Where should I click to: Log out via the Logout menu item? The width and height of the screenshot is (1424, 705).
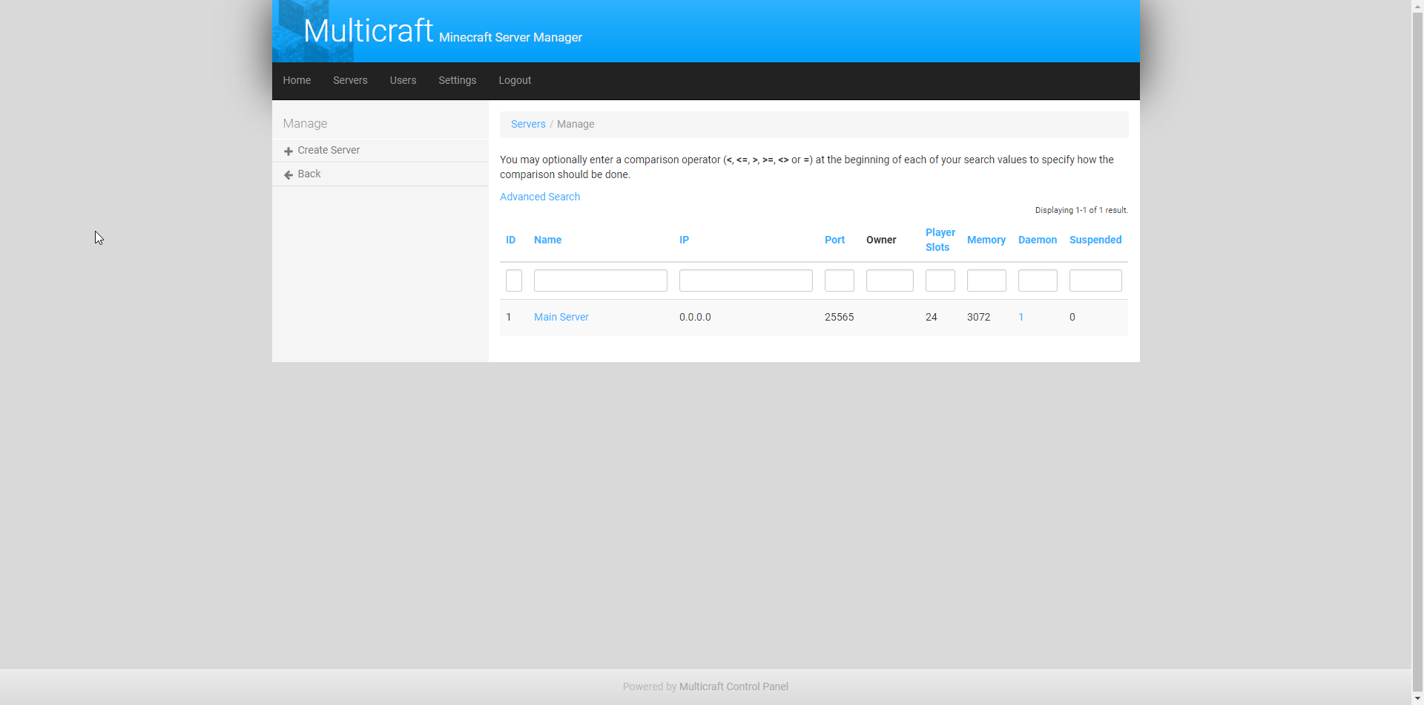[x=515, y=80]
